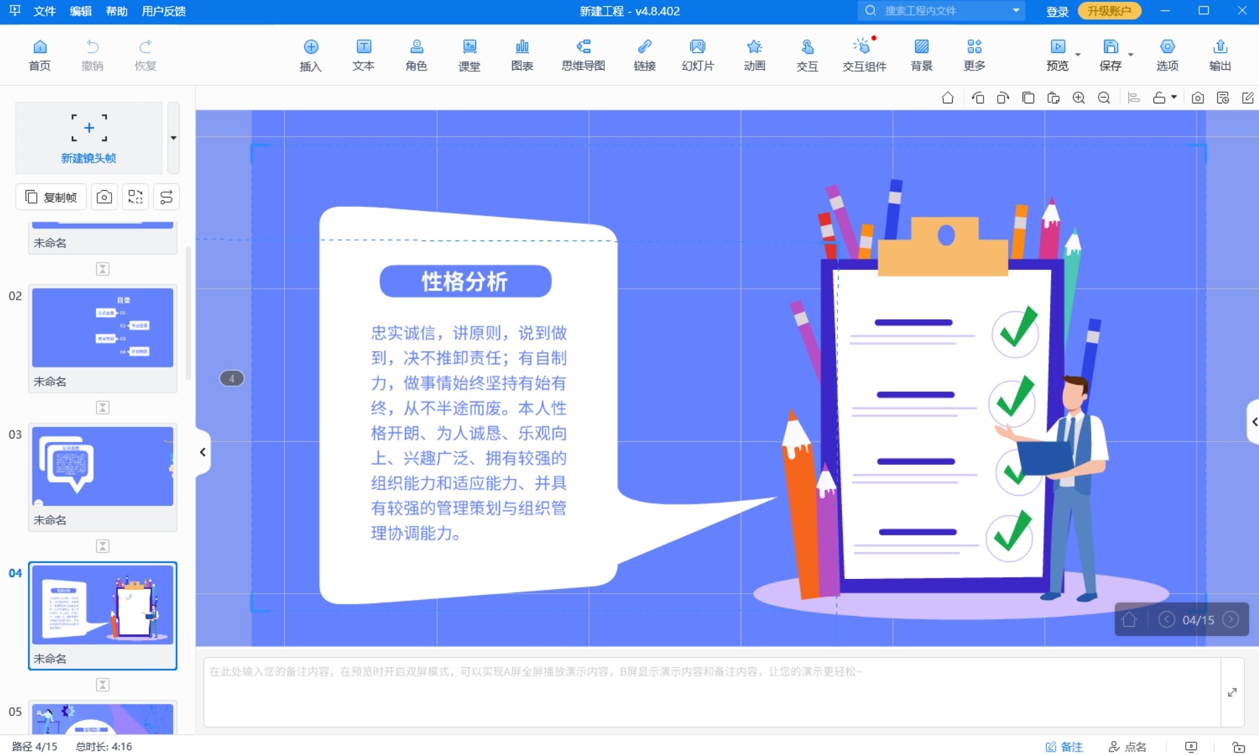
Task: Expand the right side panel
Action: pyautogui.click(x=1253, y=422)
